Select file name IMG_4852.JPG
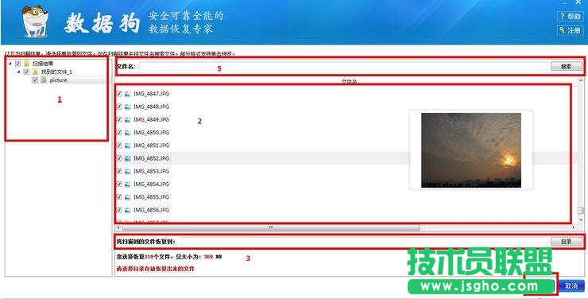 (x=151, y=158)
